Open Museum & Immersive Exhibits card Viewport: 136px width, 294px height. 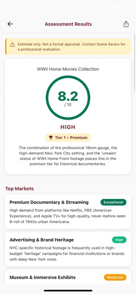(x=68, y=276)
